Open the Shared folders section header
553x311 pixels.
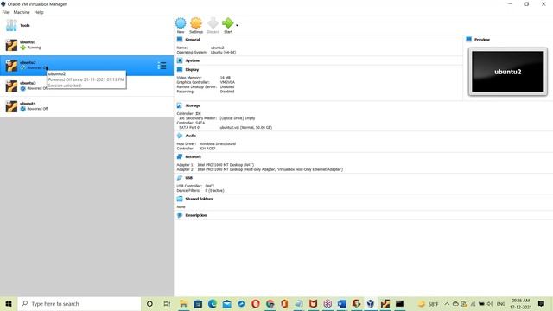[x=200, y=199]
